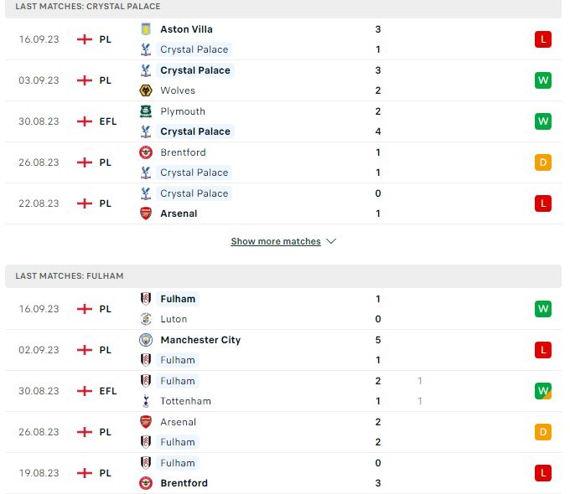
Task: Click the Plymouth club crest icon
Action: 146,111
